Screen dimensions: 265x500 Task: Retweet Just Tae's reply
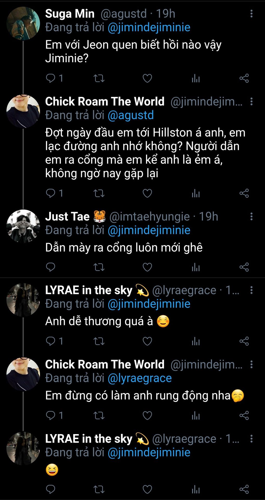coord(99,267)
